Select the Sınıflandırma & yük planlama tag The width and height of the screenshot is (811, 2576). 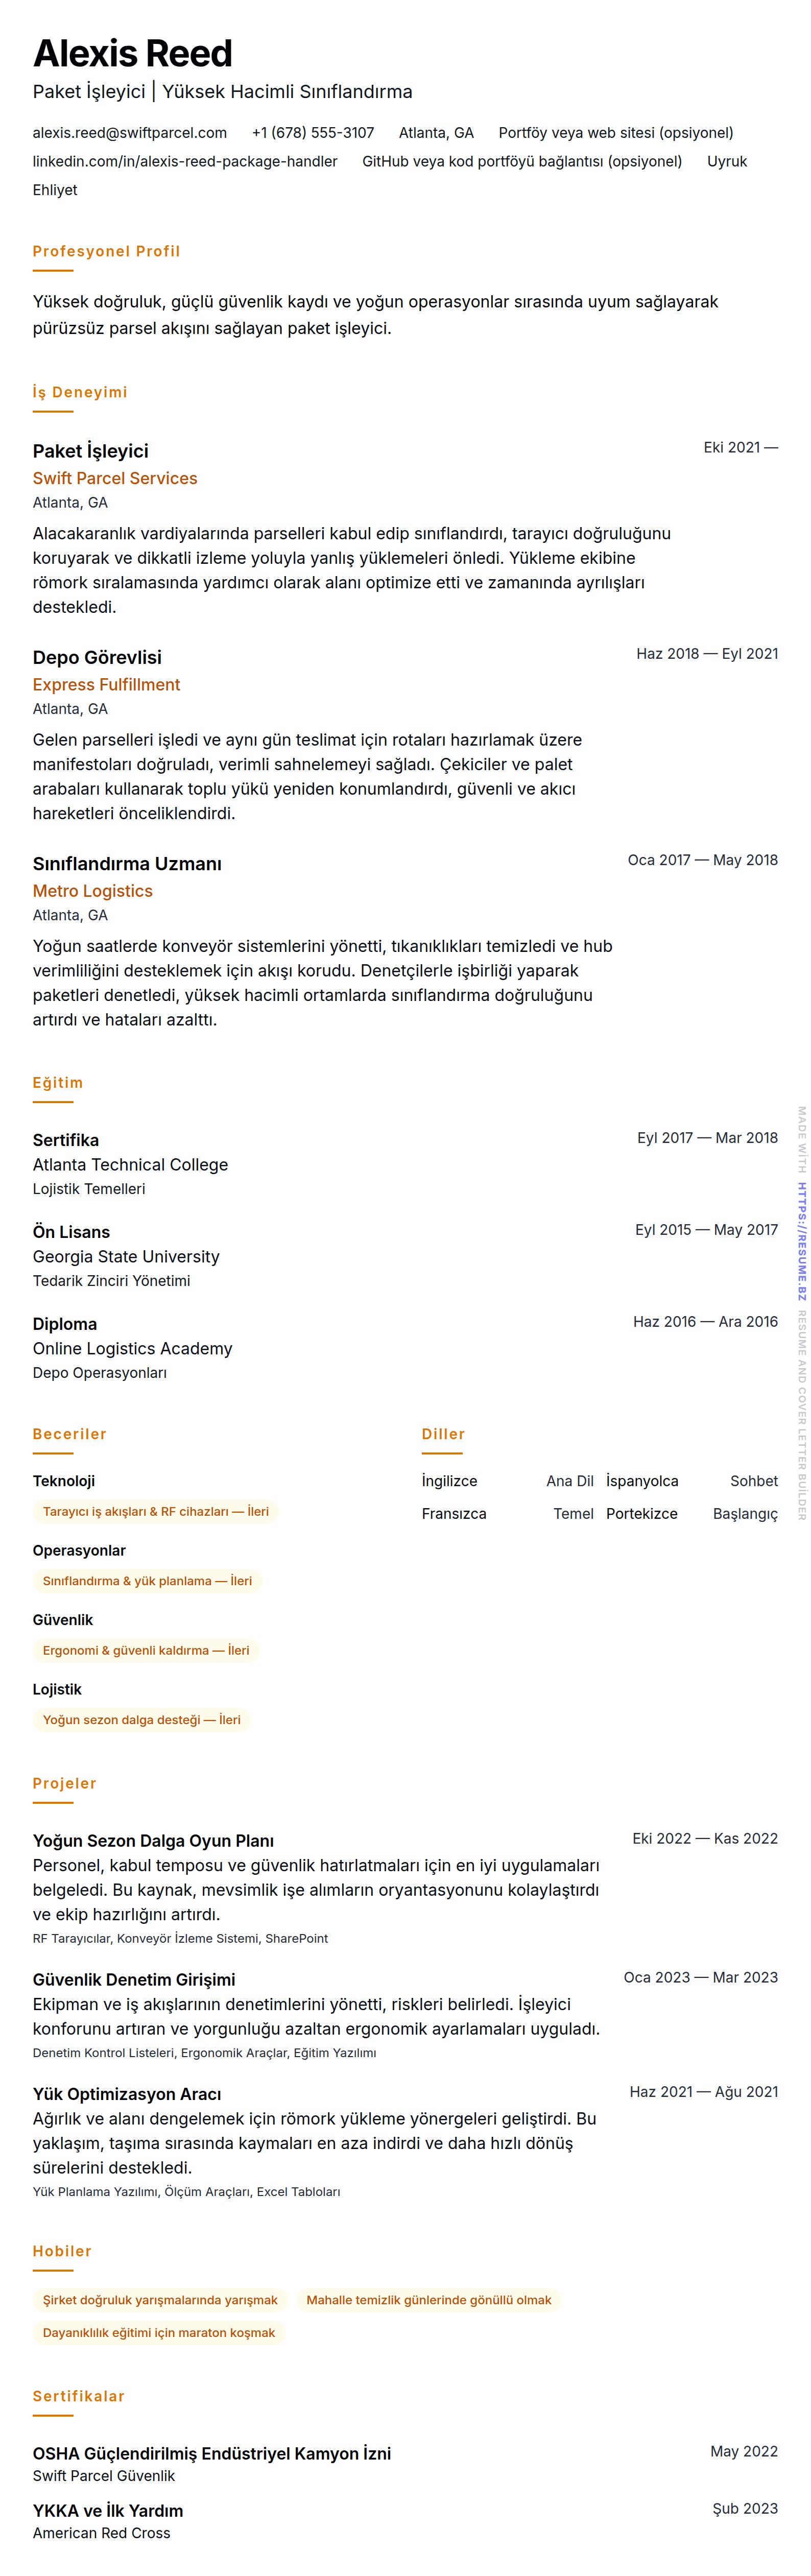click(147, 1581)
